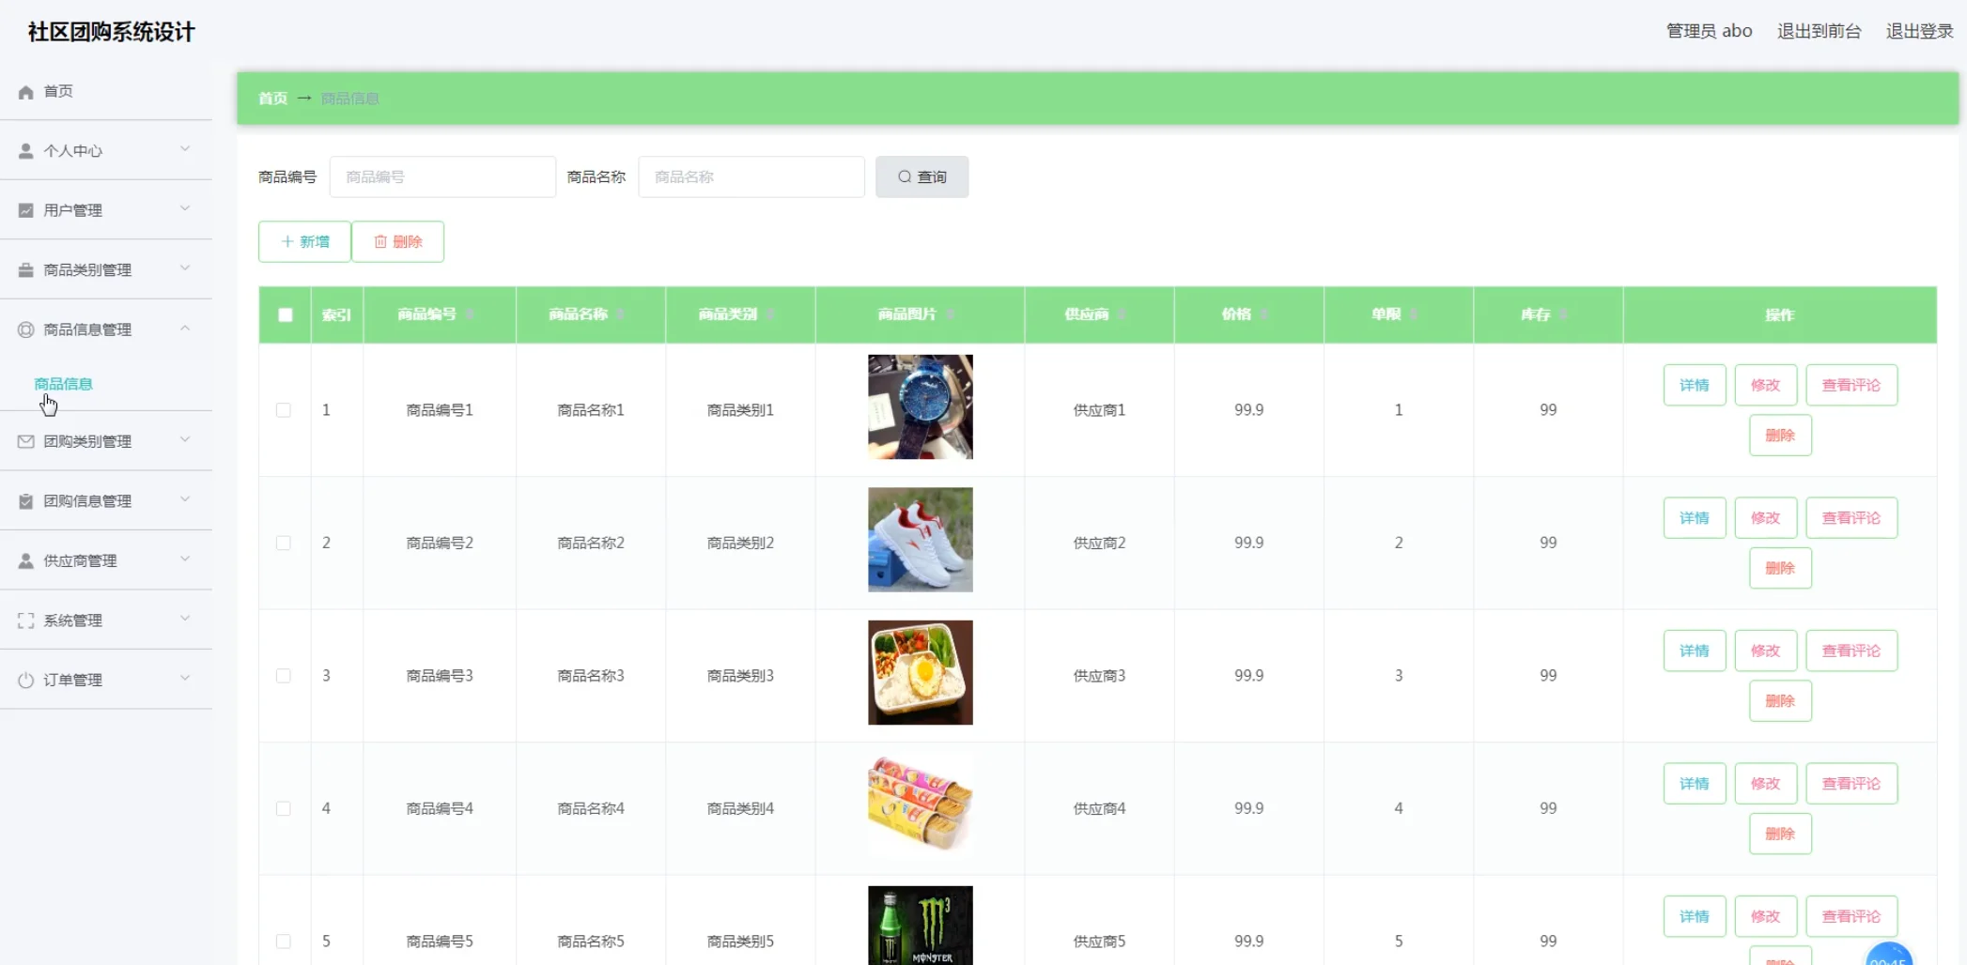Open 用户管理 via its sidebar icon
Screen dimensions: 1967x965
click(x=24, y=209)
